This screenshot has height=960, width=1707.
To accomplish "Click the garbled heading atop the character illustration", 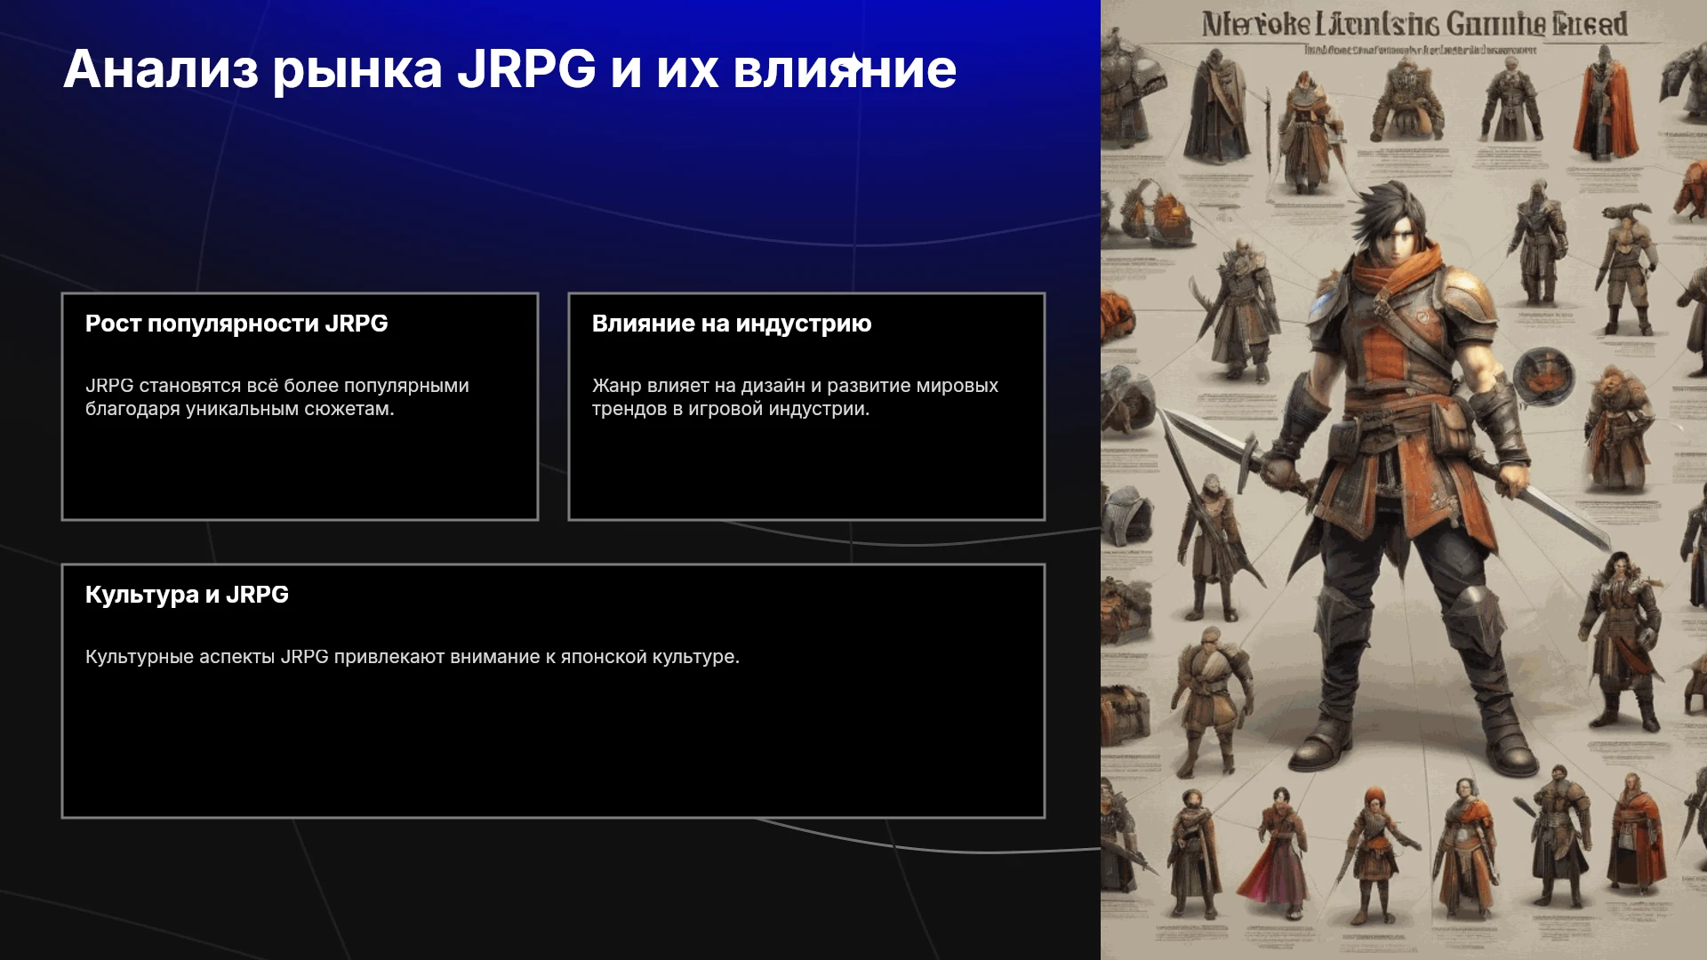I will click(x=1414, y=24).
